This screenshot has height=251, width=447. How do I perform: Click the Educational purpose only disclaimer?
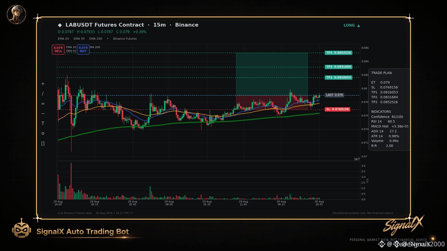pos(363,213)
